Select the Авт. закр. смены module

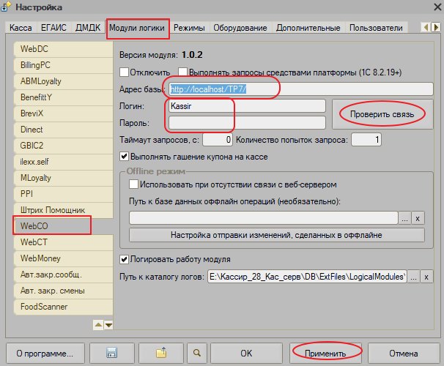63,291
